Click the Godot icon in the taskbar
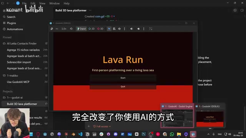The image size is (246, 138). pyautogui.click(x=193, y=134)
